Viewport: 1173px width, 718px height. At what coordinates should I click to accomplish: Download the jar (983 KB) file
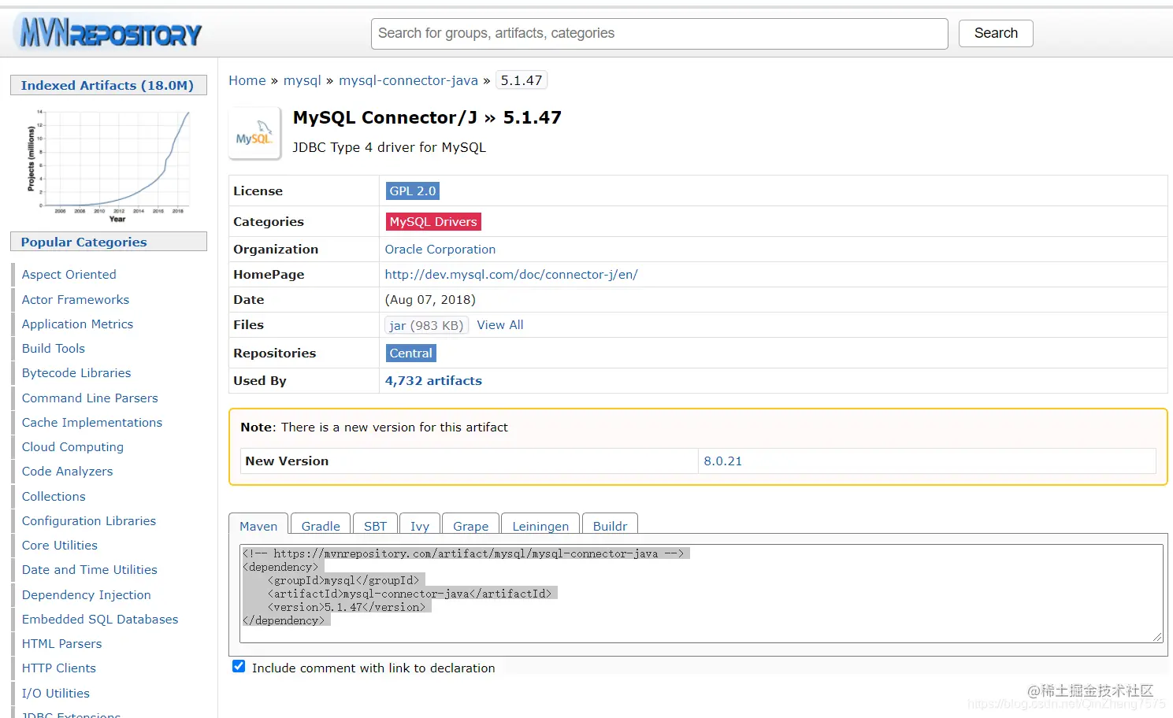click(426, 325)
